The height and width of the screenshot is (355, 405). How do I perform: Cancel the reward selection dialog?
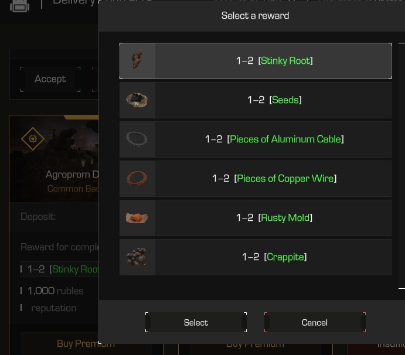pyautogui.click(x=315, y=322)
